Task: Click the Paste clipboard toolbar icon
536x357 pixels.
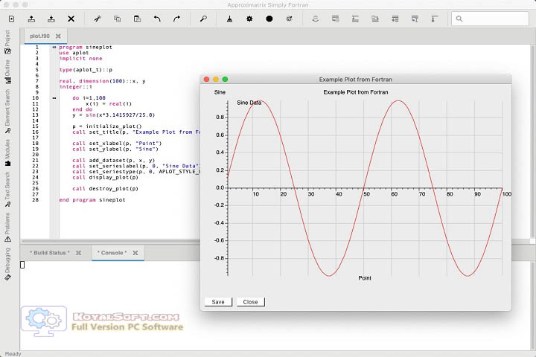Action: (x=137, y=19)
